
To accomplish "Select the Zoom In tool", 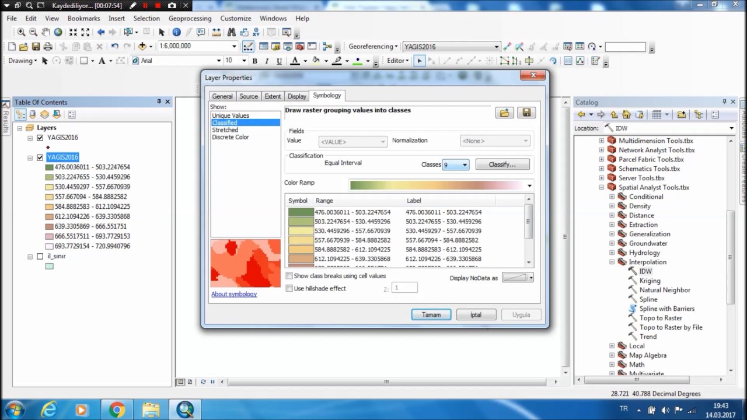I will (21, 32).
